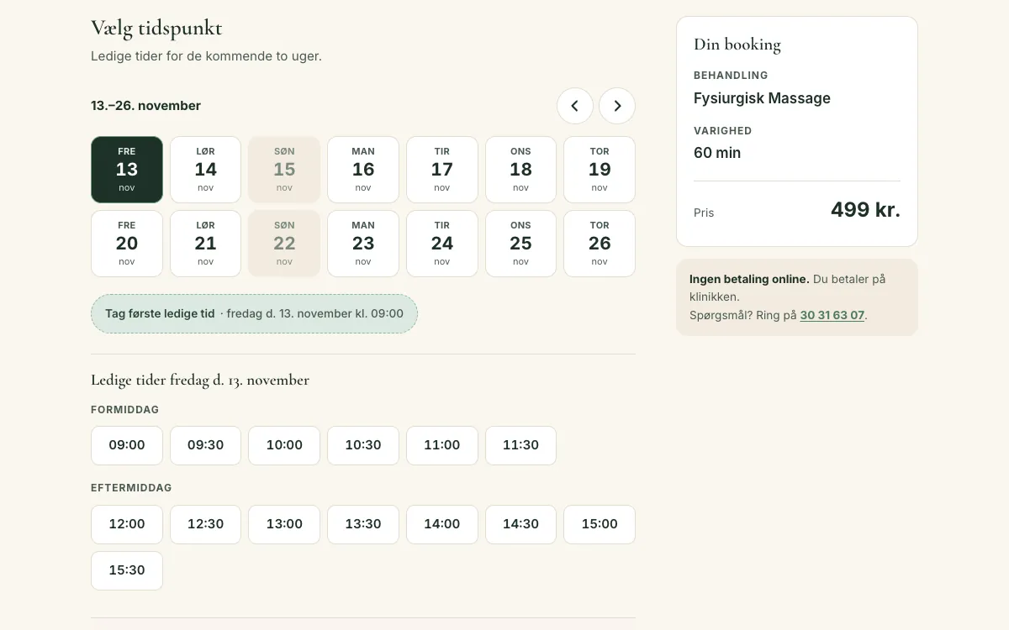The height and width of the screenshot is (630, 1009).
Task: Pick the 12:00 afternoon slot
Action: pyautogui.click(x=127, y=524)
